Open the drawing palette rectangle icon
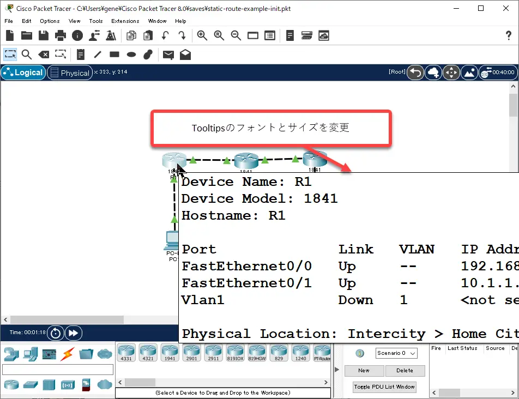 [x=253, y=35]
